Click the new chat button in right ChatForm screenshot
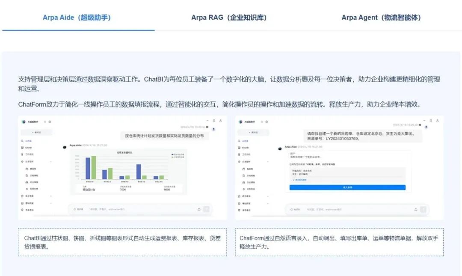This screenshot has width=462, height=276. point(254,133)
